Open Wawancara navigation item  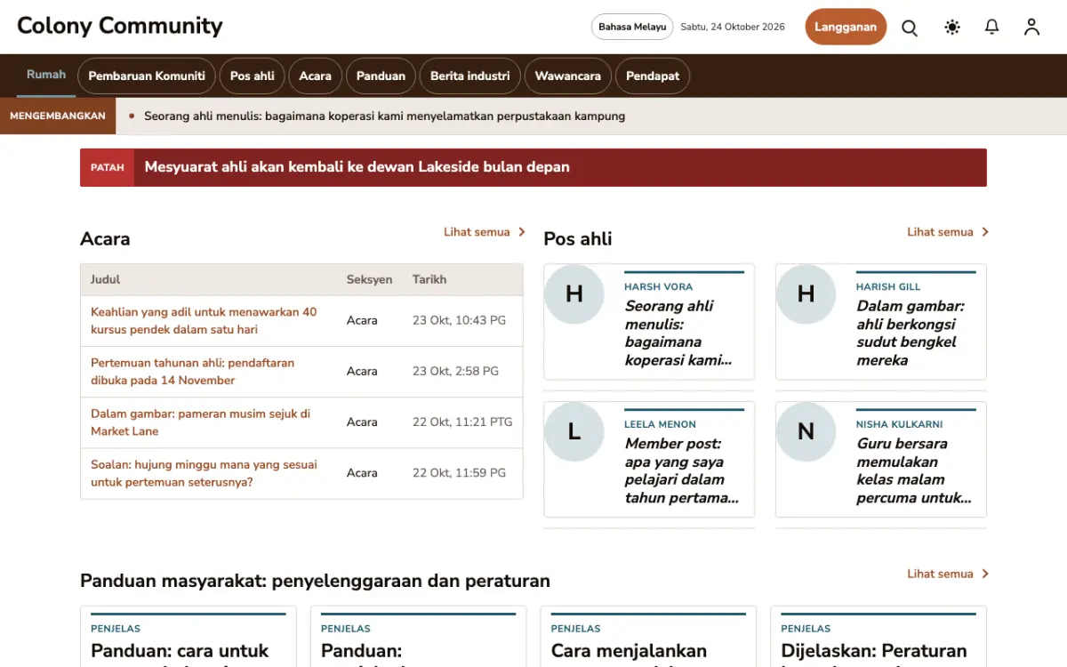568,76
